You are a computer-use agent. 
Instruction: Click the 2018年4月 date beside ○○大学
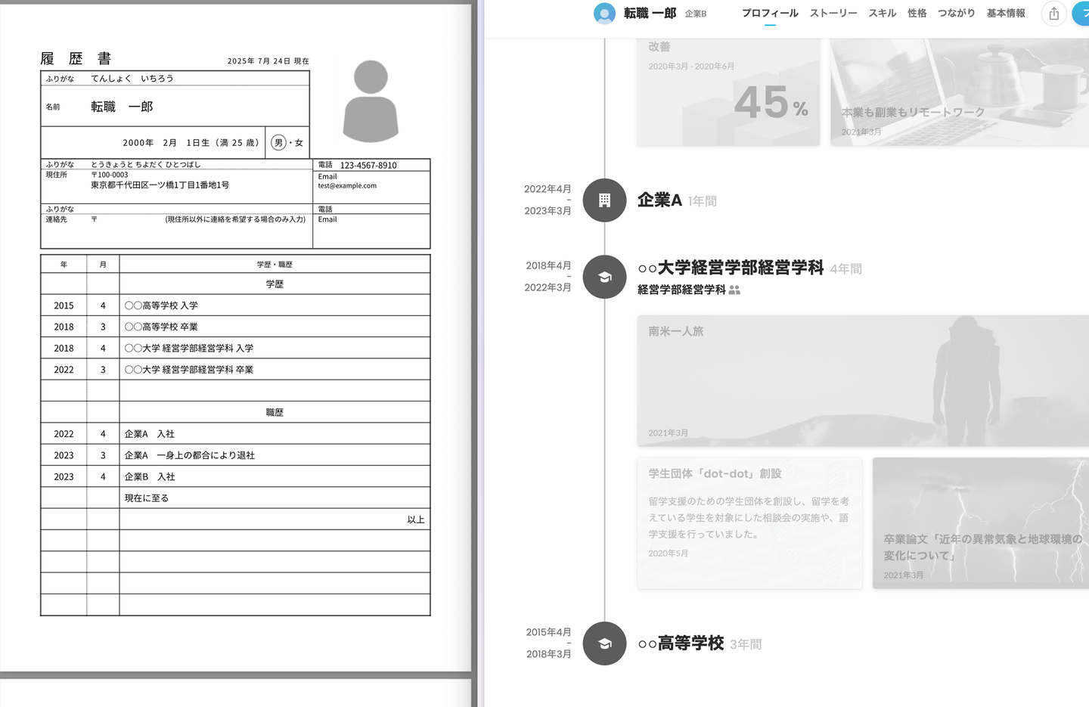point(548,265)
